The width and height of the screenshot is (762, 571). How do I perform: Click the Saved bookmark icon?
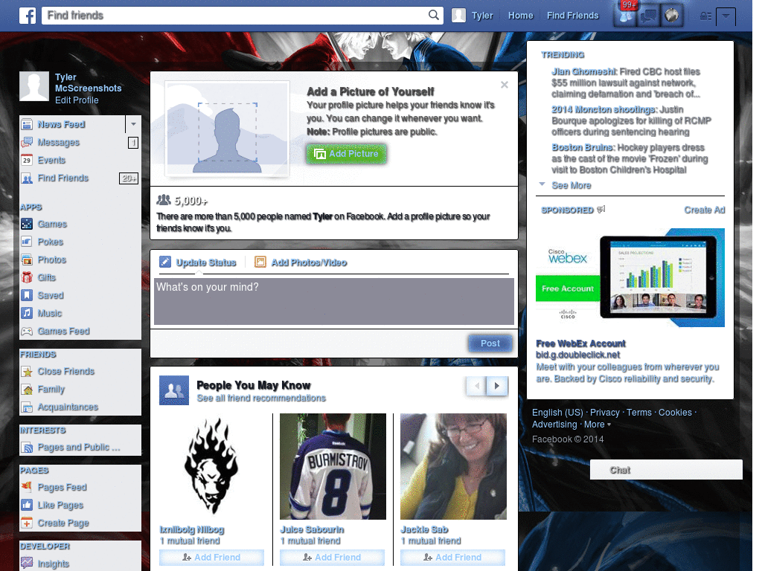(x=27, y=295)
